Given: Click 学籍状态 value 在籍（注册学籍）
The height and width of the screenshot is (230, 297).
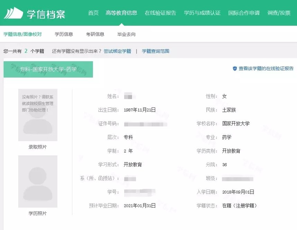Looking at the screenshot, I should pos(239,205).
